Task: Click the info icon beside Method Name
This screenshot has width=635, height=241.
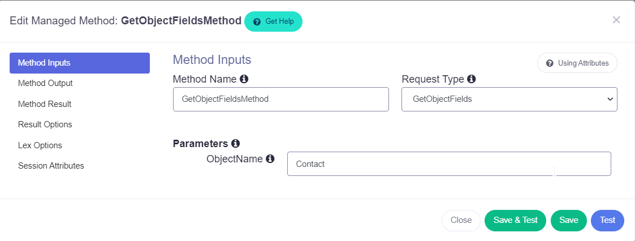Action: 244,79
